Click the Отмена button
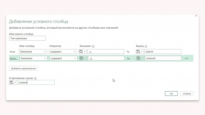The width and height of the screenshot is (205, 115). (187, 93)
